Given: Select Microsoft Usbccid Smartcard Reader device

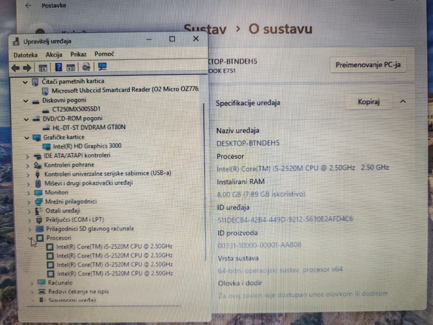Looking at the screenshot, I should [x=125, y=90].
